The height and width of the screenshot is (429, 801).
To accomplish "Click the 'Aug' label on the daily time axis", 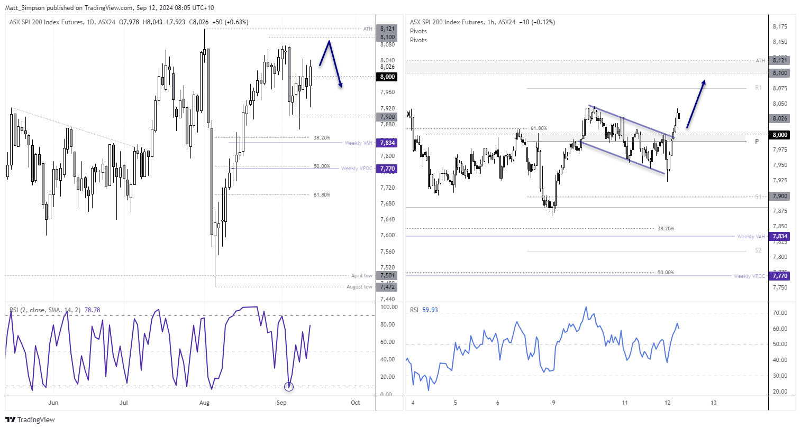I will [204, 403].
